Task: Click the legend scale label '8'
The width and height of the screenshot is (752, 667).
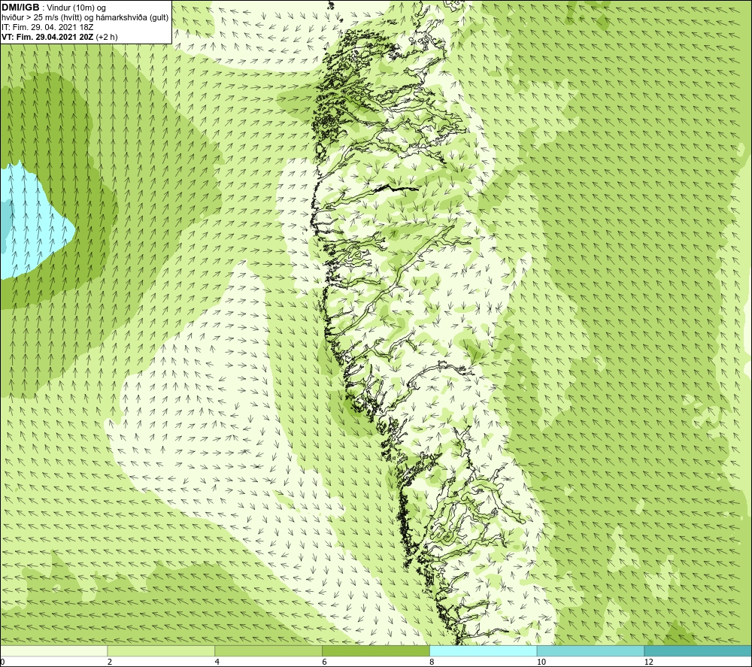Action: (432, 662)
